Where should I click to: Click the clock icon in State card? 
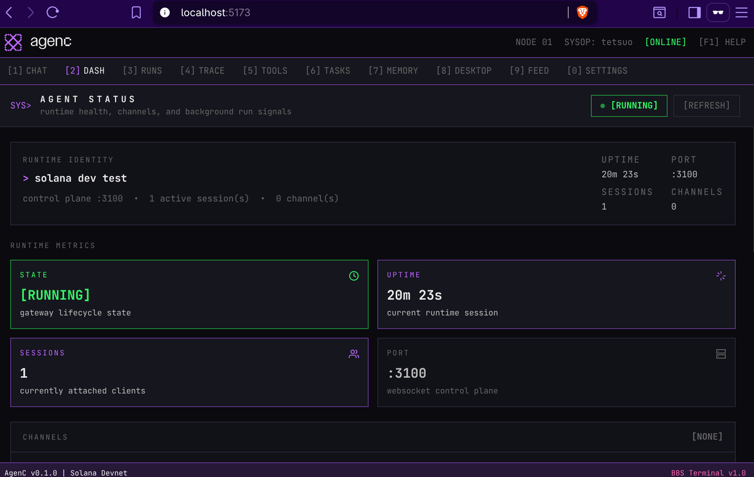(354, 276)
